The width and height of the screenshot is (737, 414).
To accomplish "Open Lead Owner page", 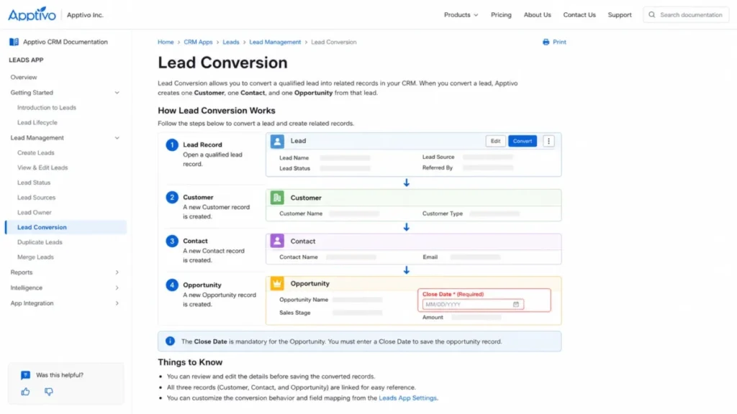I will point(35,212).
